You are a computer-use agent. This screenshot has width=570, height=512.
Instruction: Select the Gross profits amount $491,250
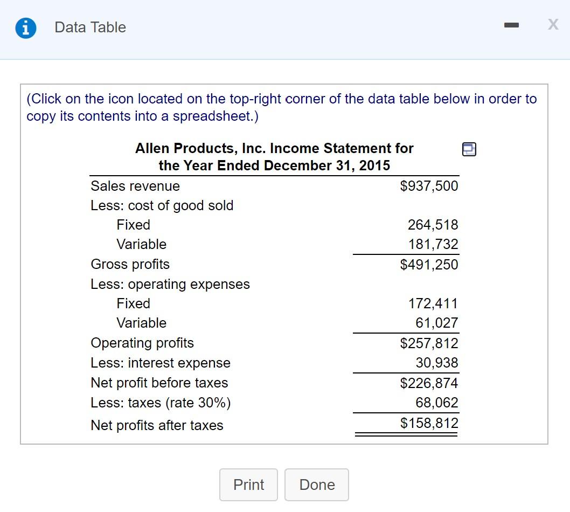tap(429, 265)
